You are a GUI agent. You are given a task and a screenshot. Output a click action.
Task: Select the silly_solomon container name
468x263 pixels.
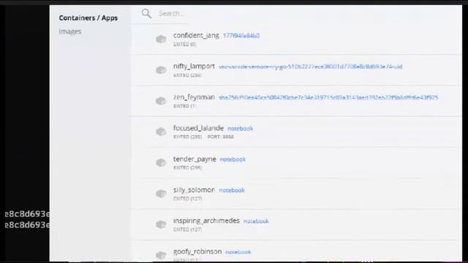[194, 190]
